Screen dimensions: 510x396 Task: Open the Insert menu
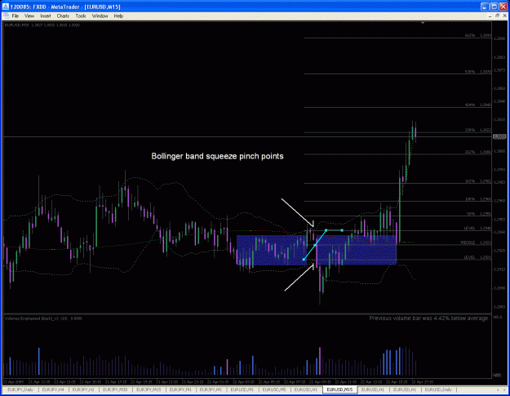[x=46, y=16]
